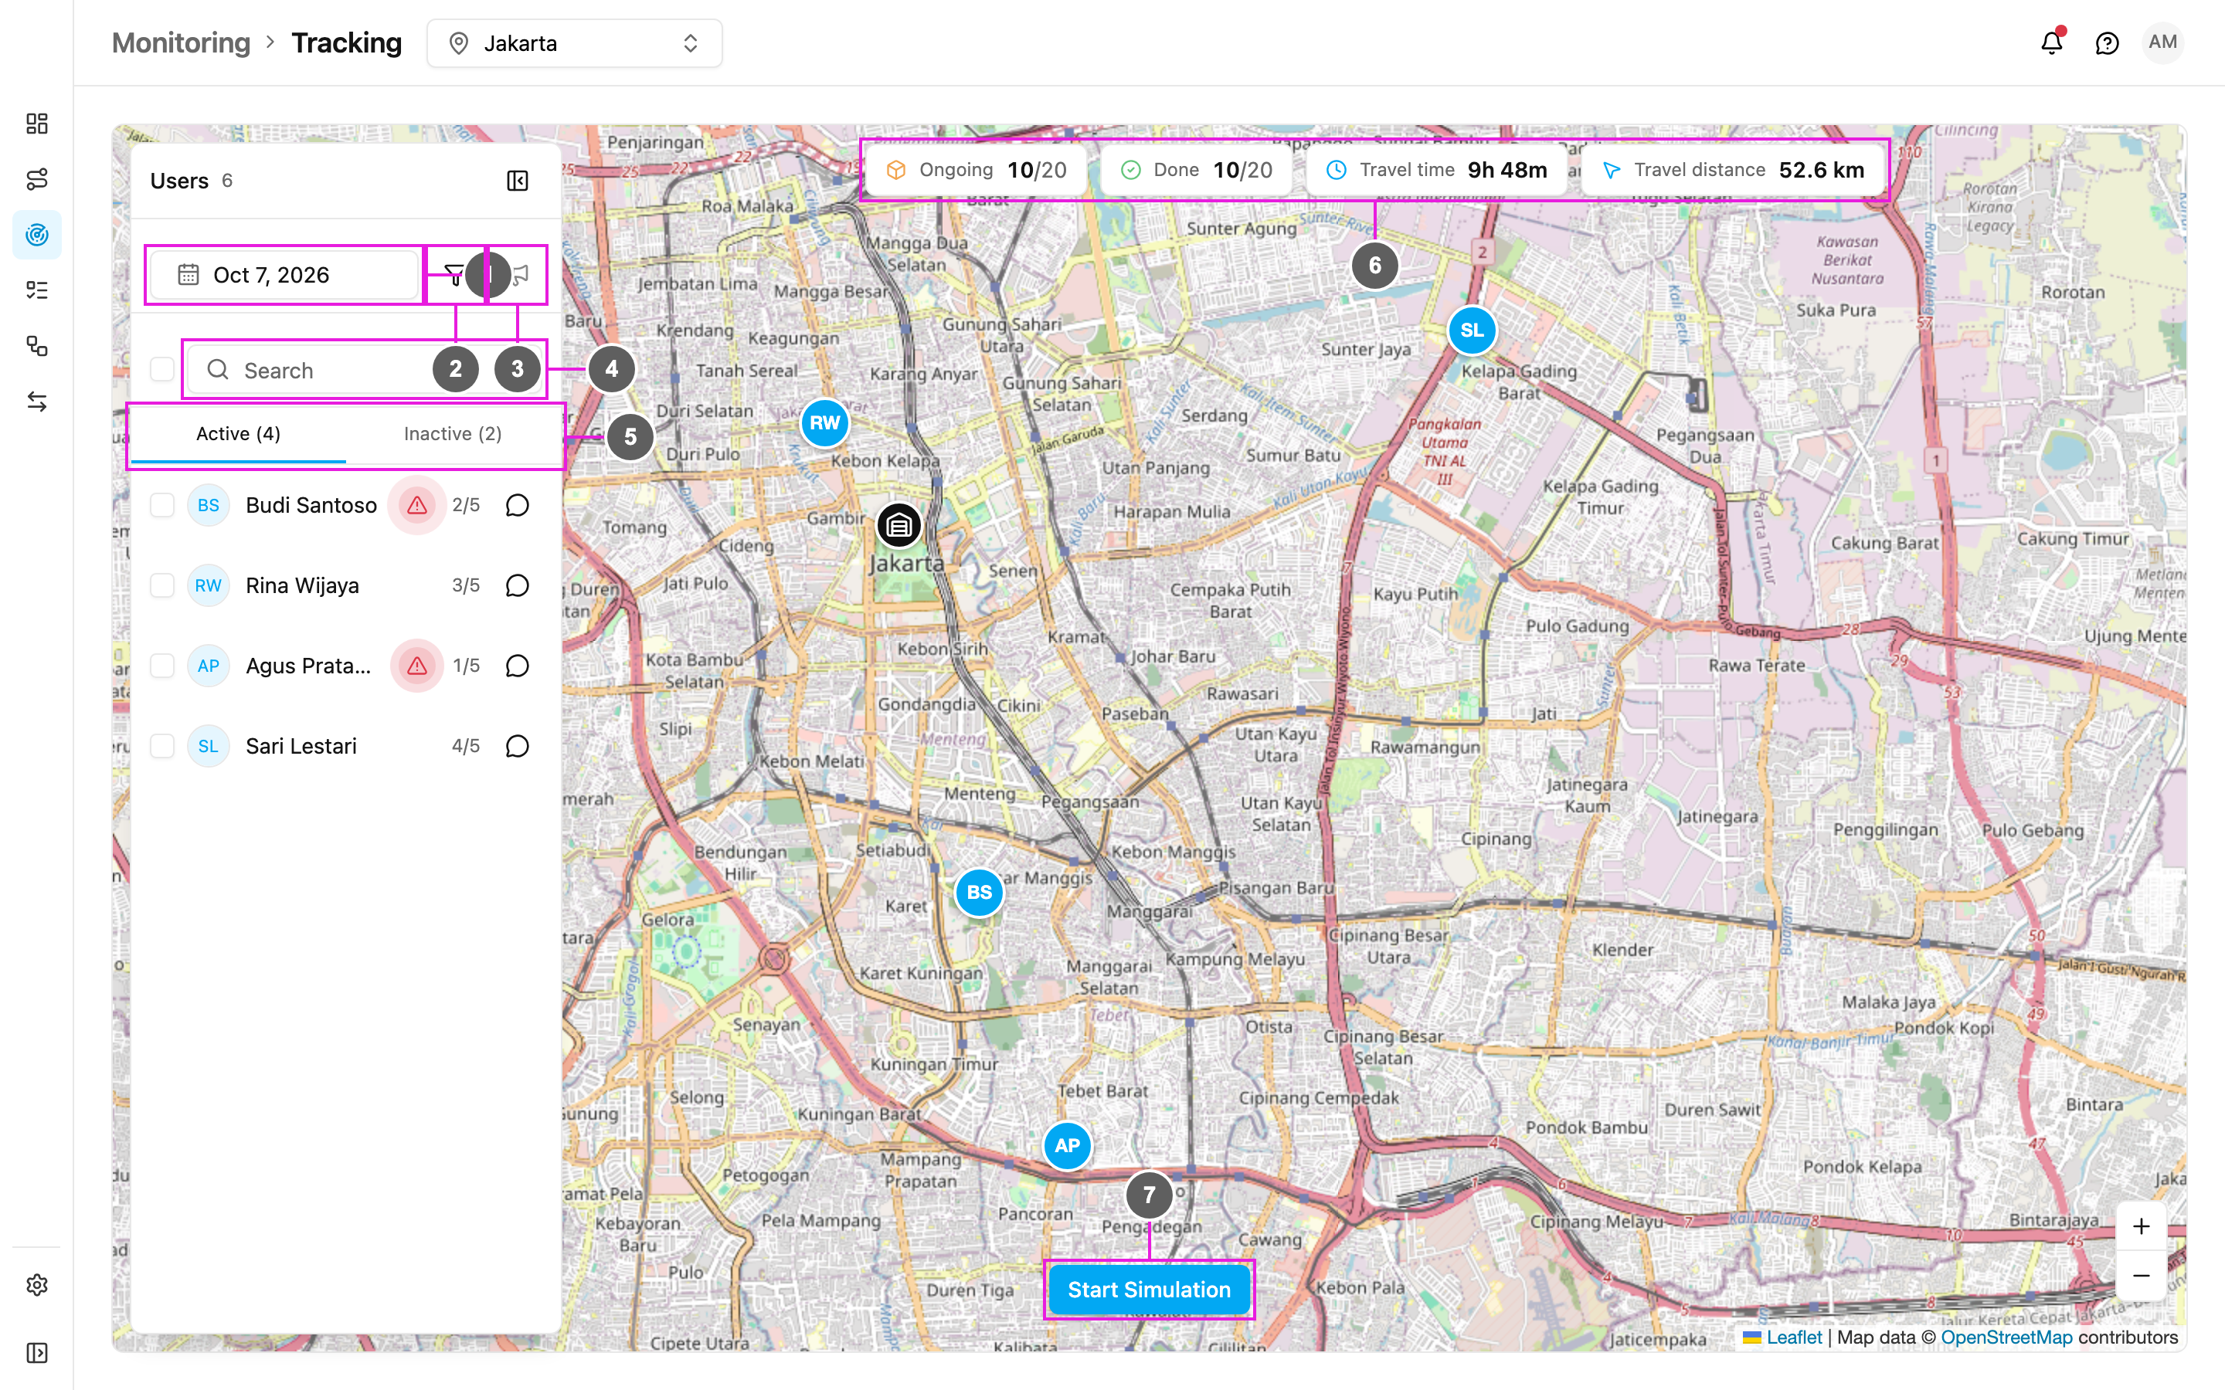Click the 3/5 progress for Rina Wijaya
The height and width of the screenshot is (1390, 2225).
click(x=465, y=585)
